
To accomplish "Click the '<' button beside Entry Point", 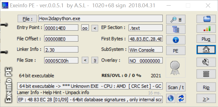I will [95, 28].
